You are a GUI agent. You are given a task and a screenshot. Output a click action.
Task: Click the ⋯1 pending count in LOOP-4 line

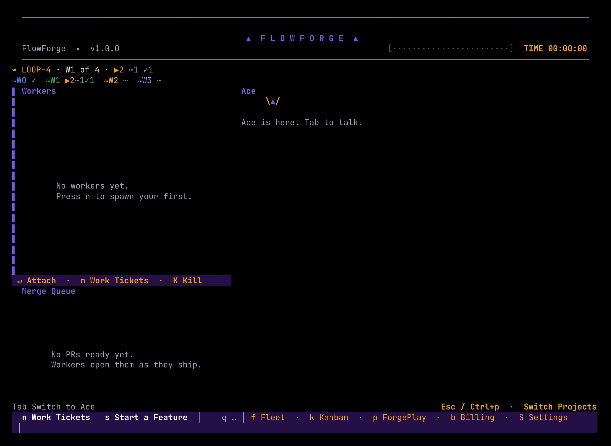(x=133, y=70)
